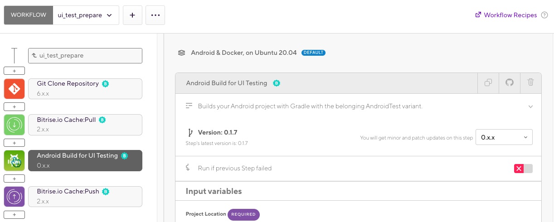Open step source via GitHub icon
The image size is (554, 222).
pos(510,83)
